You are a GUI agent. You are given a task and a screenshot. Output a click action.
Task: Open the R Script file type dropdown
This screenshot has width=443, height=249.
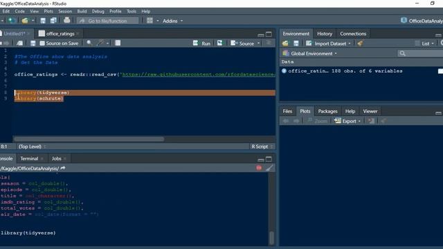[262, 147]
